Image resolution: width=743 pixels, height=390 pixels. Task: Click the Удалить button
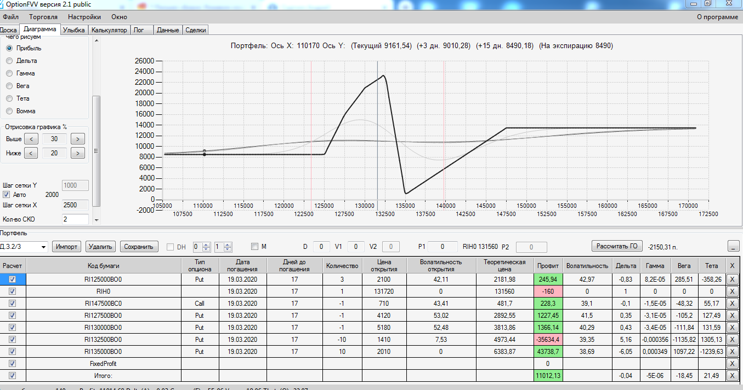(x=101, y=247)
